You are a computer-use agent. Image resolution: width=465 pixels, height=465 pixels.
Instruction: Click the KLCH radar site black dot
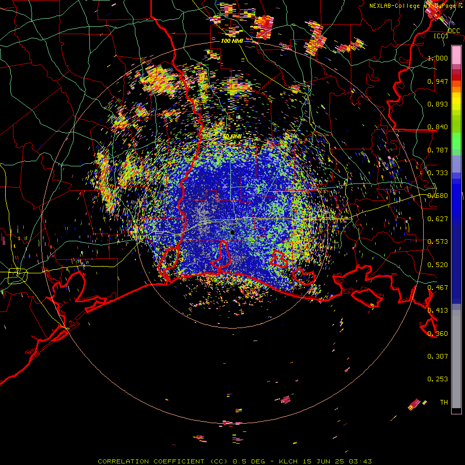point(232,233)
